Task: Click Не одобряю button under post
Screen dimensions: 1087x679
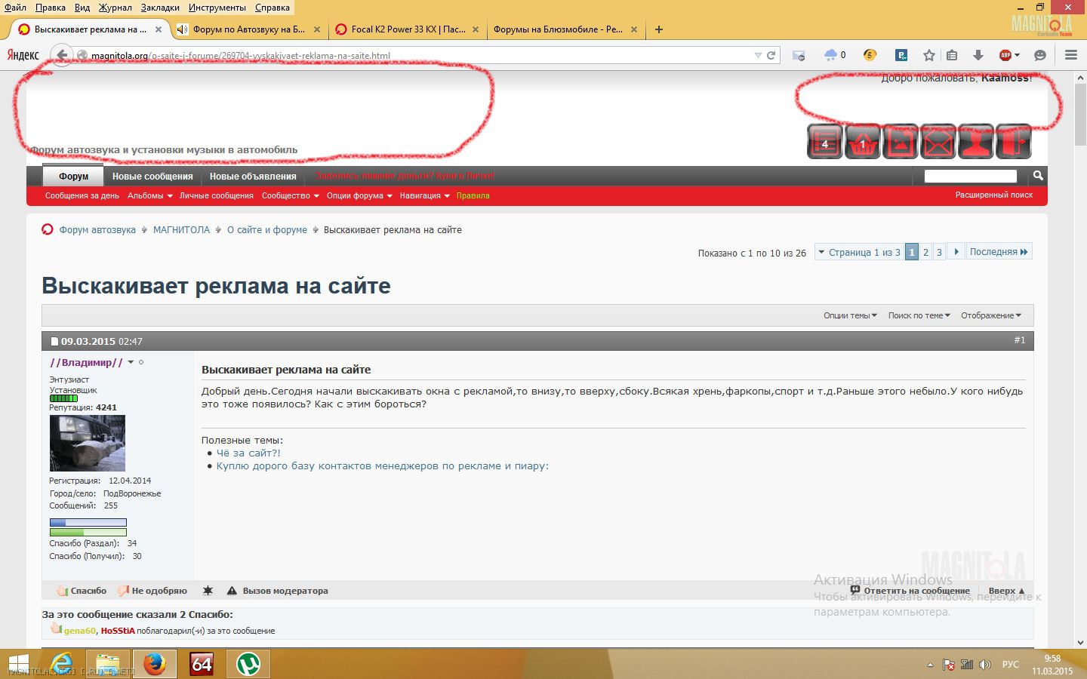Action: point(152,591)
